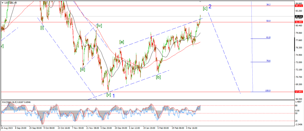Click the 67.893 red price tag
This screenshot has height=131, width=304.
pos(298,92)
